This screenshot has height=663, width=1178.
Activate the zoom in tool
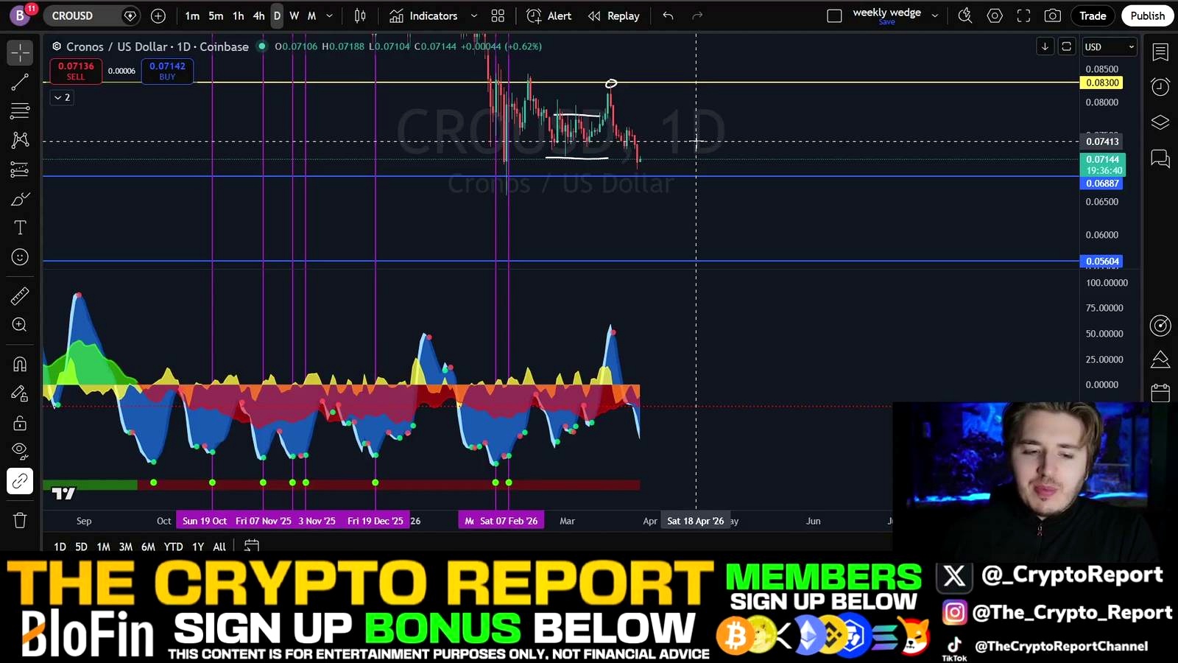point(20,325)
